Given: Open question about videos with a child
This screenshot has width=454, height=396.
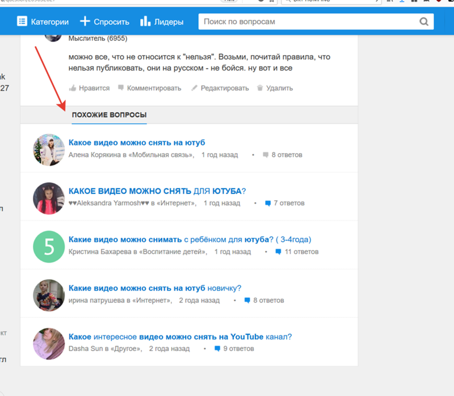Looking at the screenshot, I should point(190,239).
